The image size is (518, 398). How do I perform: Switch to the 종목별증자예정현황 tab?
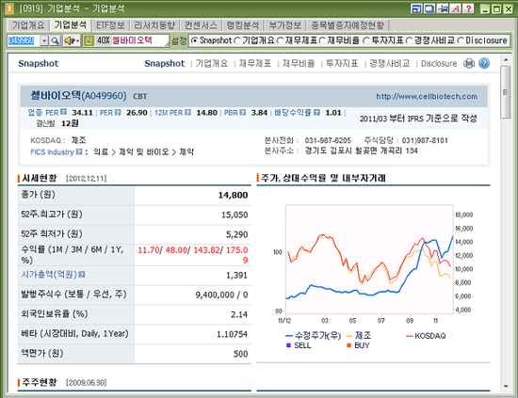[x=348, y=25]
